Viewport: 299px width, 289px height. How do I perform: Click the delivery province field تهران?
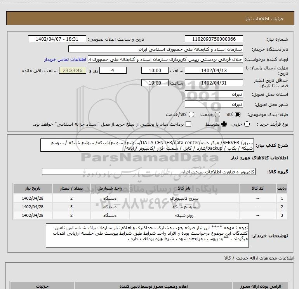point(214,94)
